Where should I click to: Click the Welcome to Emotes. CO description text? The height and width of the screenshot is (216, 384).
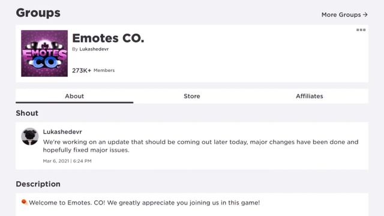144,203
